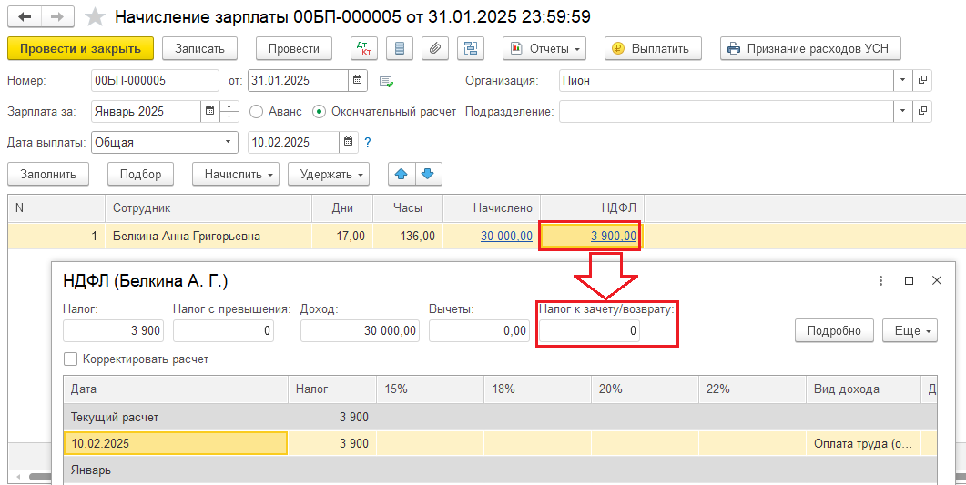Close the НДФЛ dialog
966x485 pixels.
pyautogui.click(x=937, y=280)
